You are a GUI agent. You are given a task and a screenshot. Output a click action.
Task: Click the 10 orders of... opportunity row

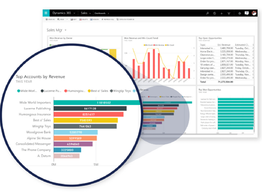pos(226,65)
